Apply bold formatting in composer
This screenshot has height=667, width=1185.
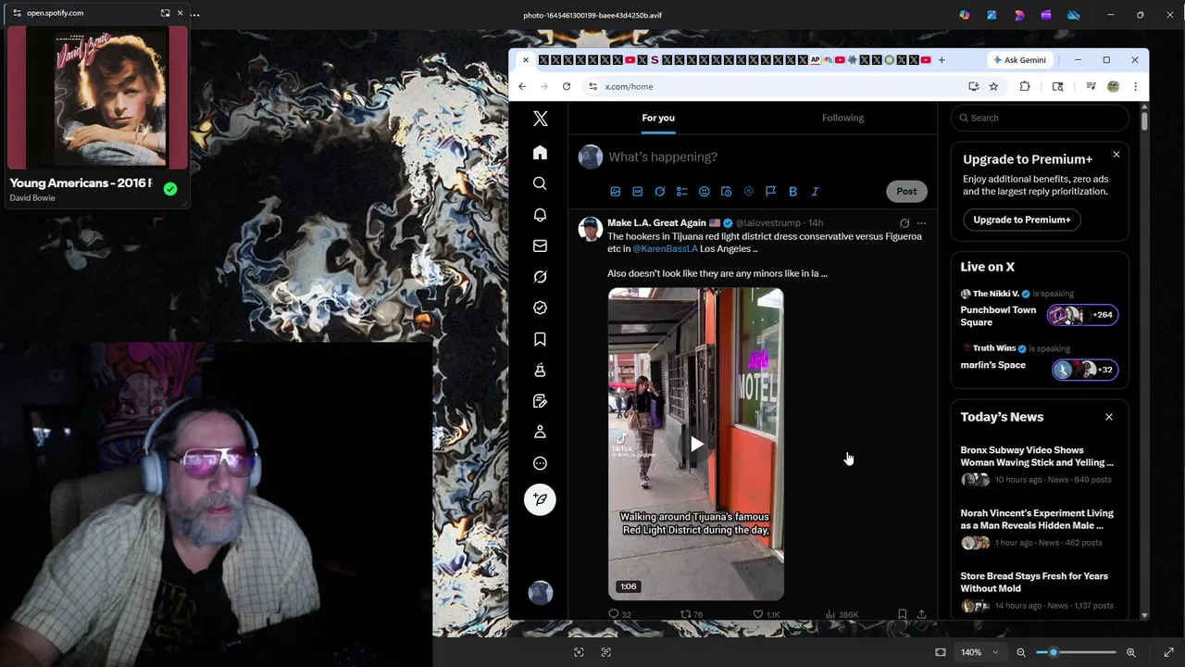pyautogui.click(x=792, y=192)
